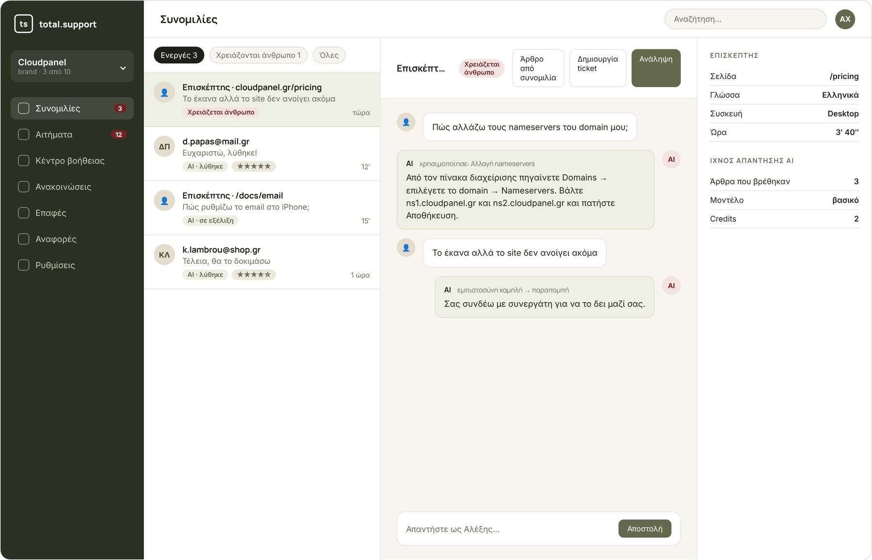Click Άρθρο από συνομιλία button
This screenshot has height=560, width=872.
pyautogui.click(x=538, y=68)
